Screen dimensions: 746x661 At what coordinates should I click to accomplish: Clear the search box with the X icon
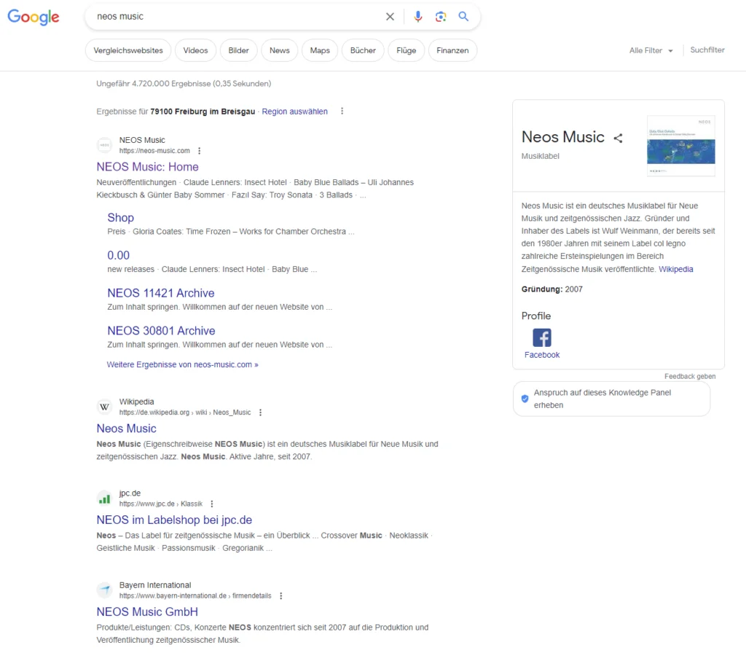pos(390,17)
